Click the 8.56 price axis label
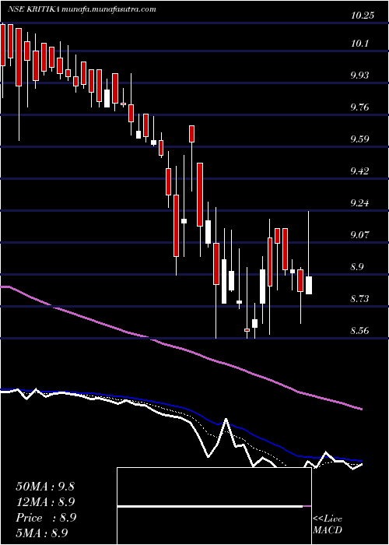 (x=359, y=331)
